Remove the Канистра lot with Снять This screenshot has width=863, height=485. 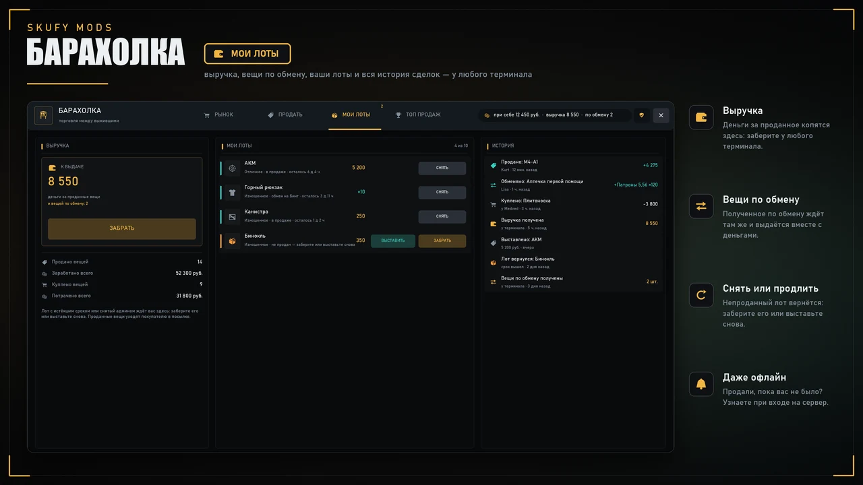[x=442, y=217]
